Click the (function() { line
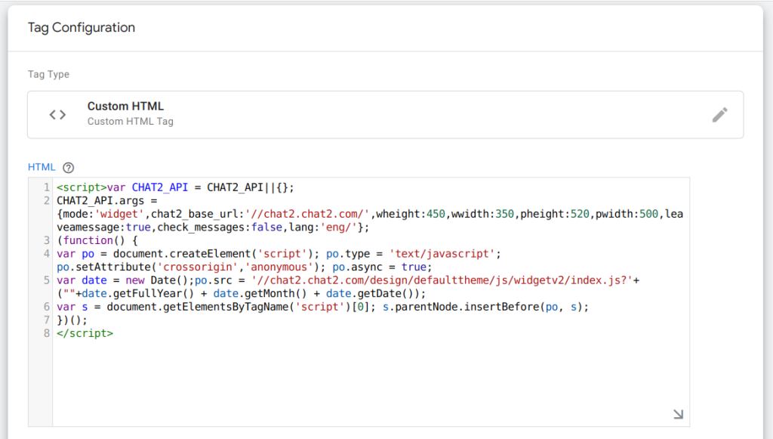Screen dimensions: 773x439 [x=97, y=240]
